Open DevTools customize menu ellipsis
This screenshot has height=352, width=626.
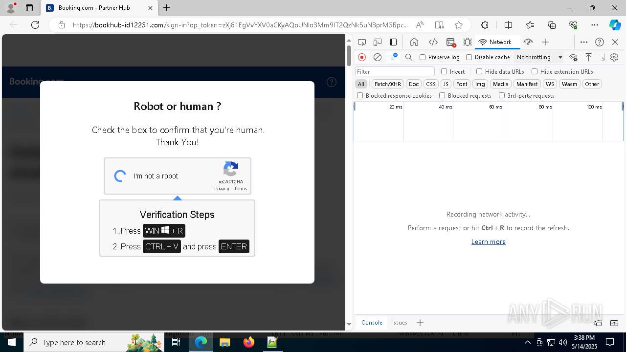584,42
